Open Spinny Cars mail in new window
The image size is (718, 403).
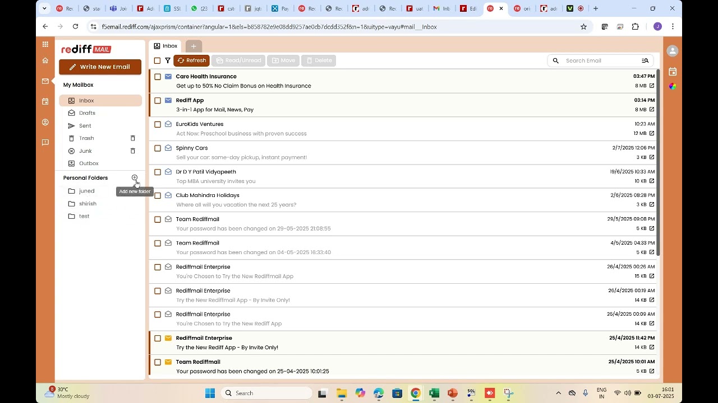(x=652, y=157)
